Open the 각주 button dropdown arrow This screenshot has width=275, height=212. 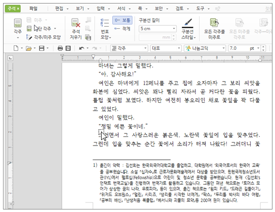click(x=18, y=38)
